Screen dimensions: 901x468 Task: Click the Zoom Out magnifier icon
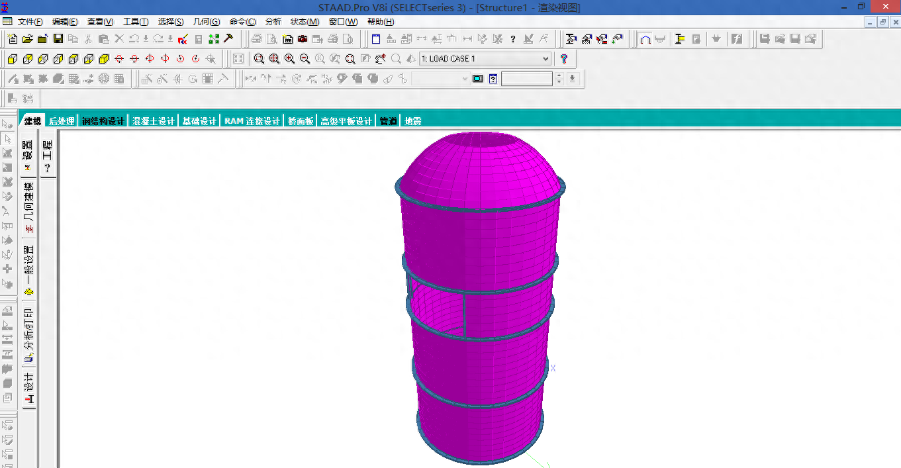pyautogui.click(x=305, y=59)
